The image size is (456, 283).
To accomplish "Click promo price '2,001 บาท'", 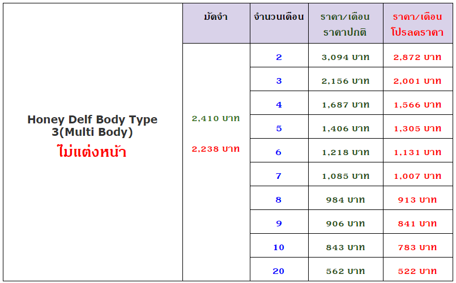I will click(x=417, y=81).
